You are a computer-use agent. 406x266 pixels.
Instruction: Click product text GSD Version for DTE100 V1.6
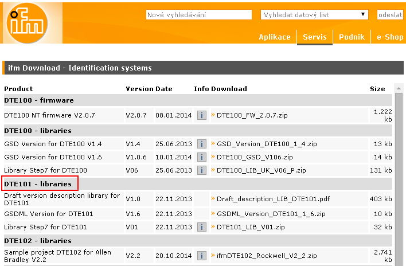pyautogui.click(x=53, y=157)
